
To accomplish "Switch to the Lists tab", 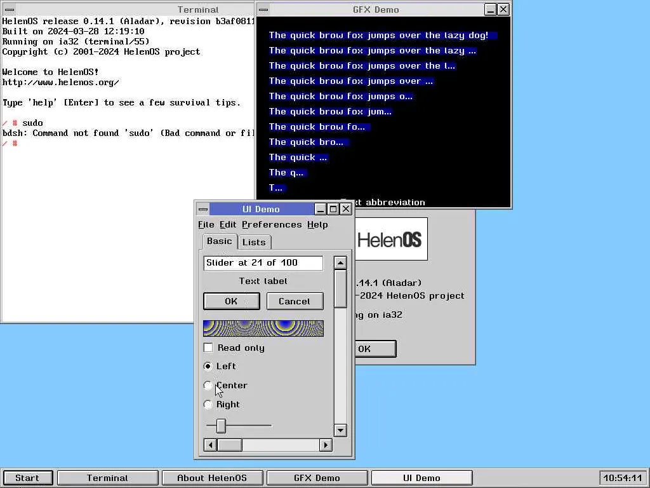I will point(254,242).
